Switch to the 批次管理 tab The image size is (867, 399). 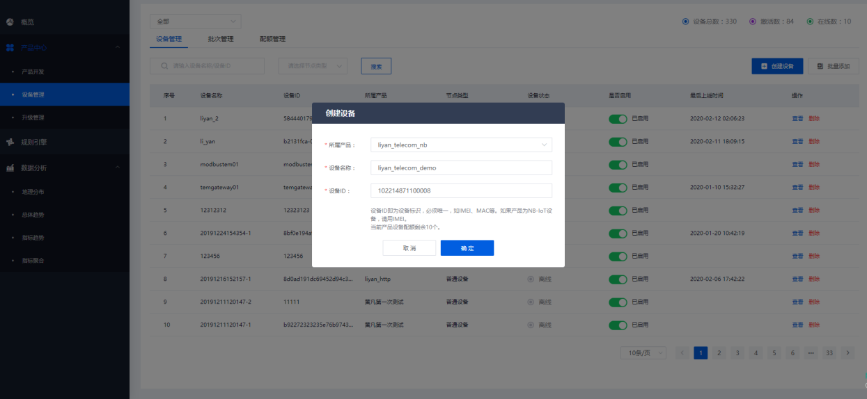point(220,39)
